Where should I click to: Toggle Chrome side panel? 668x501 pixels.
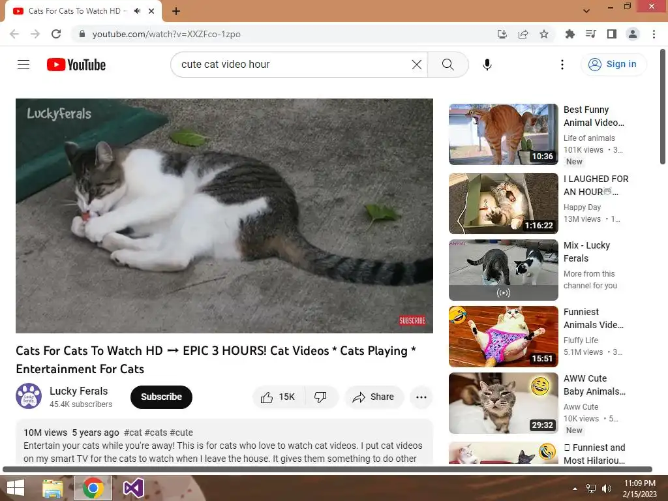tap(612, 34)
